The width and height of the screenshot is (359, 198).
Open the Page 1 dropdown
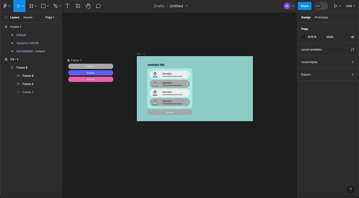tap(51, 17)
